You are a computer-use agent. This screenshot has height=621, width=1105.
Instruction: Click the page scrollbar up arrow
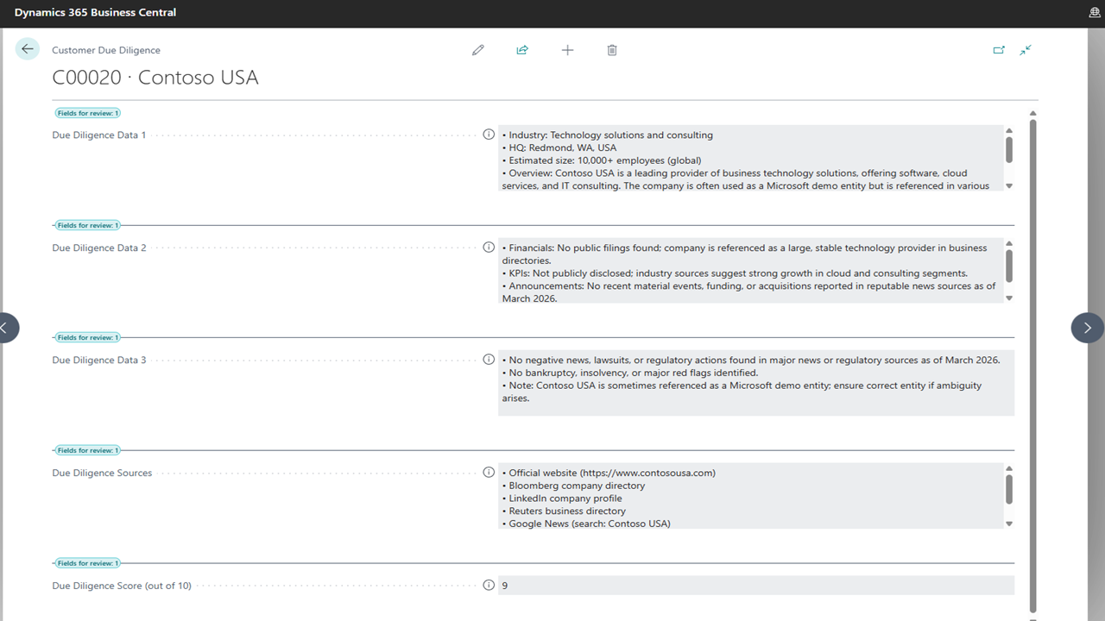click(x=1033, y=114)
